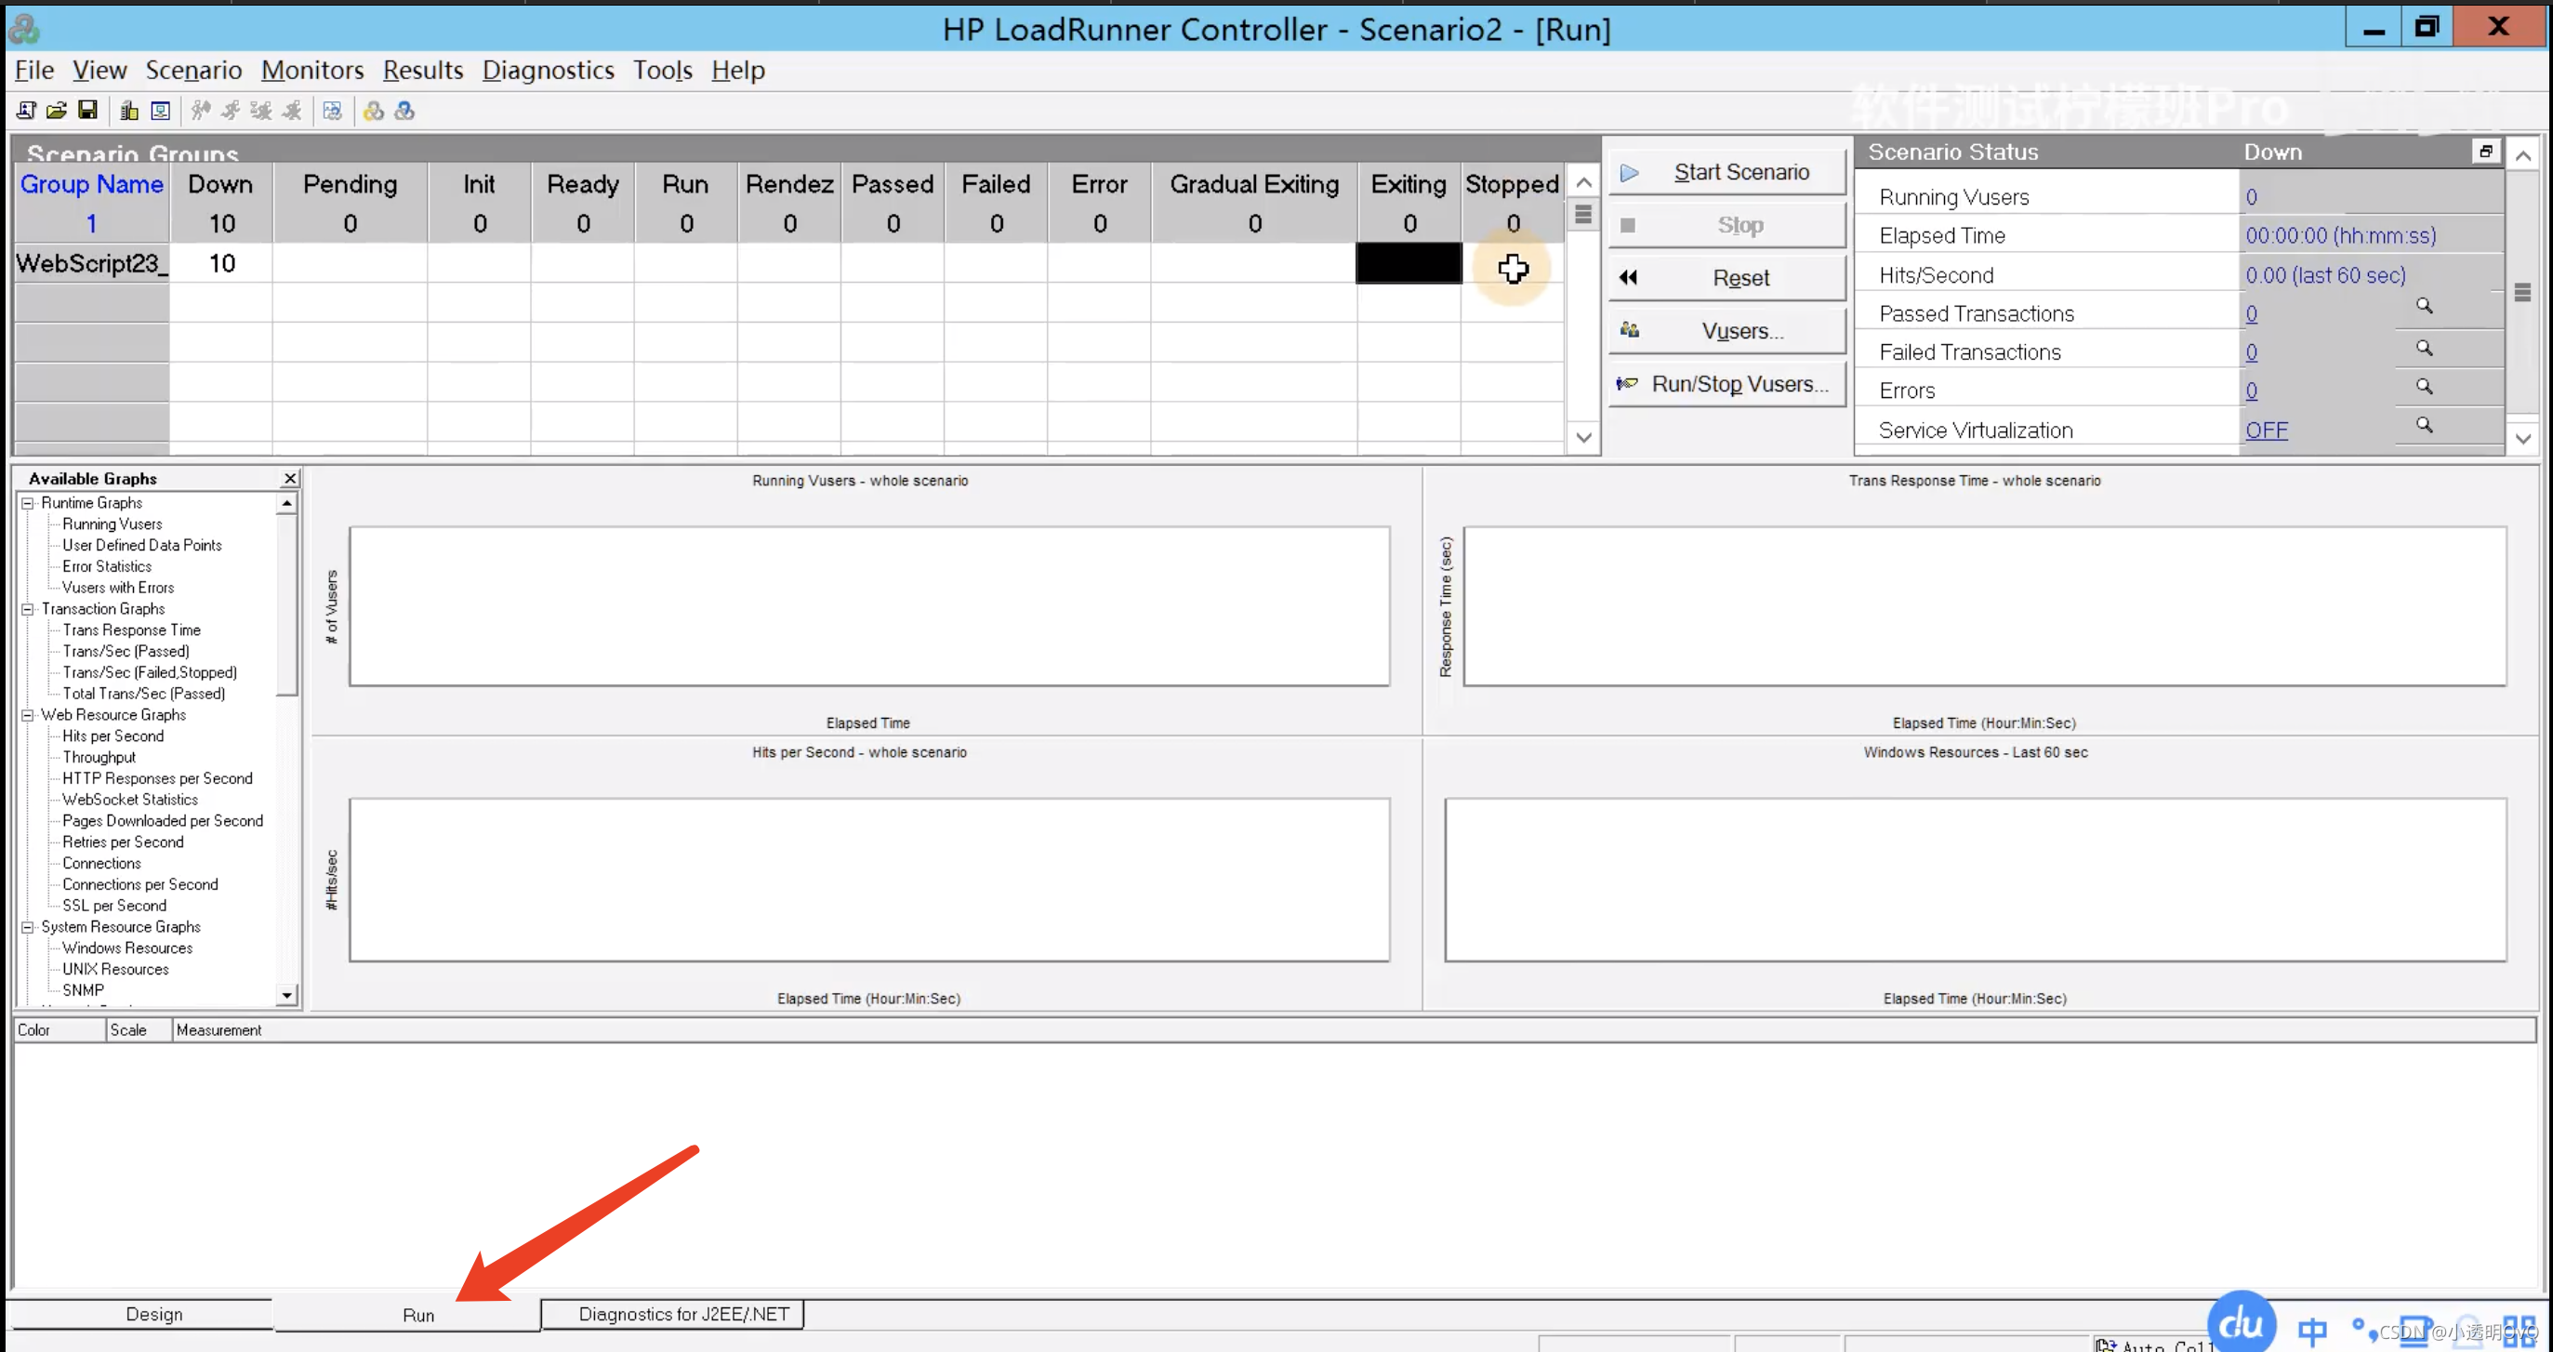
Task: Click the Open Scenario folder icon
Action: click(57, 110)
